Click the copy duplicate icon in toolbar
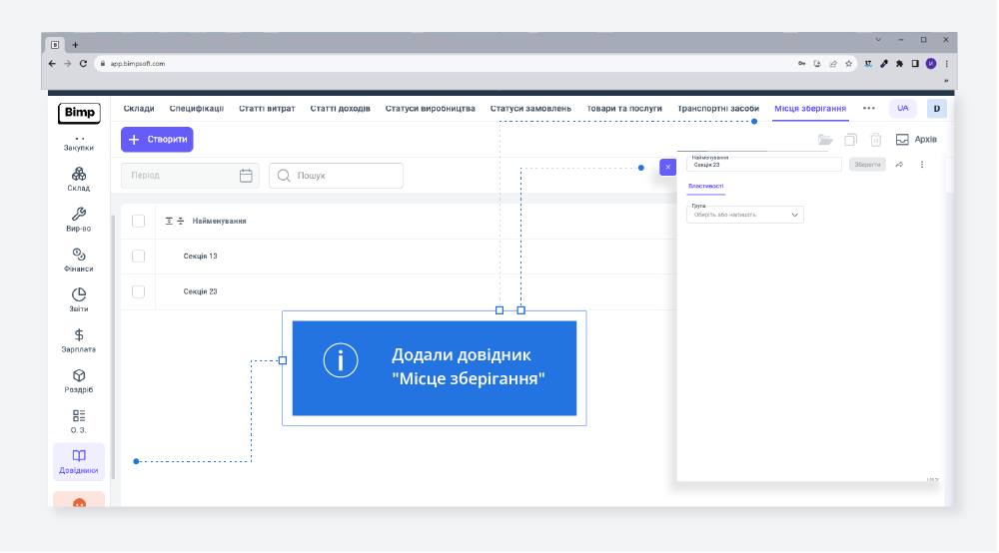 (850, 140)
